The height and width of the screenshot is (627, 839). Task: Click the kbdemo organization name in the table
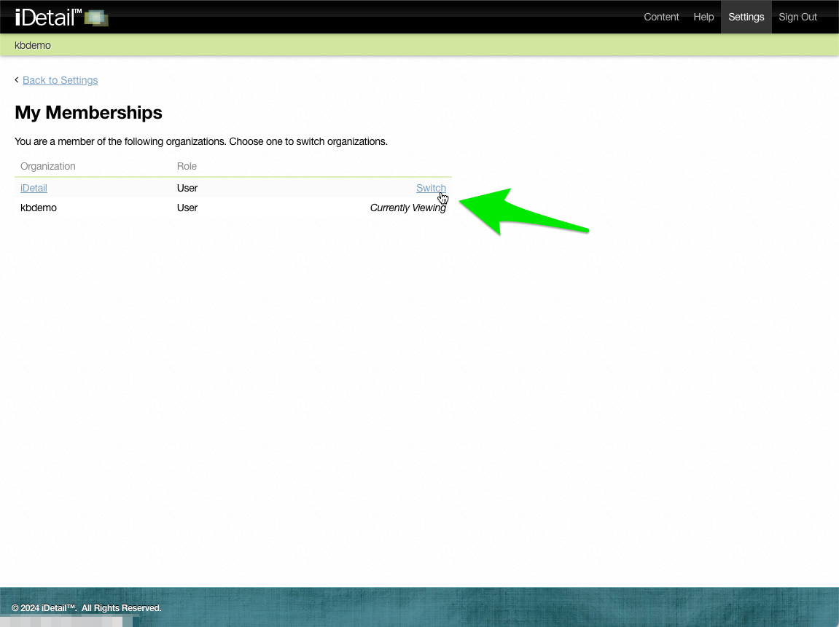39,208
